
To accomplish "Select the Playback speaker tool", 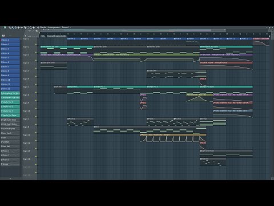I will (x=34, y=27).
